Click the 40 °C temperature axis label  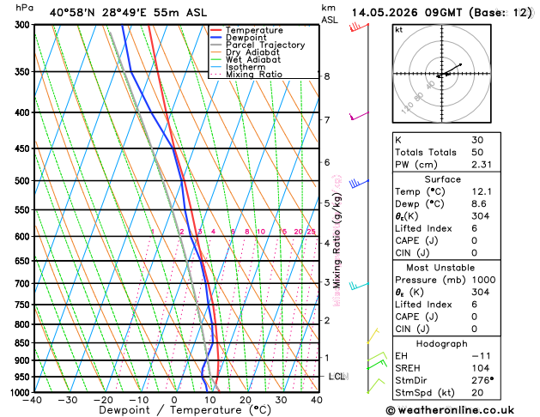pos(316,400)
